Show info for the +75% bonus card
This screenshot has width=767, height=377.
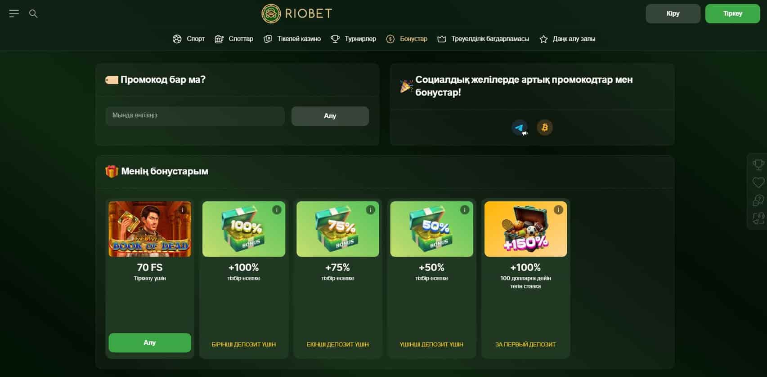[x=371, y=210]
